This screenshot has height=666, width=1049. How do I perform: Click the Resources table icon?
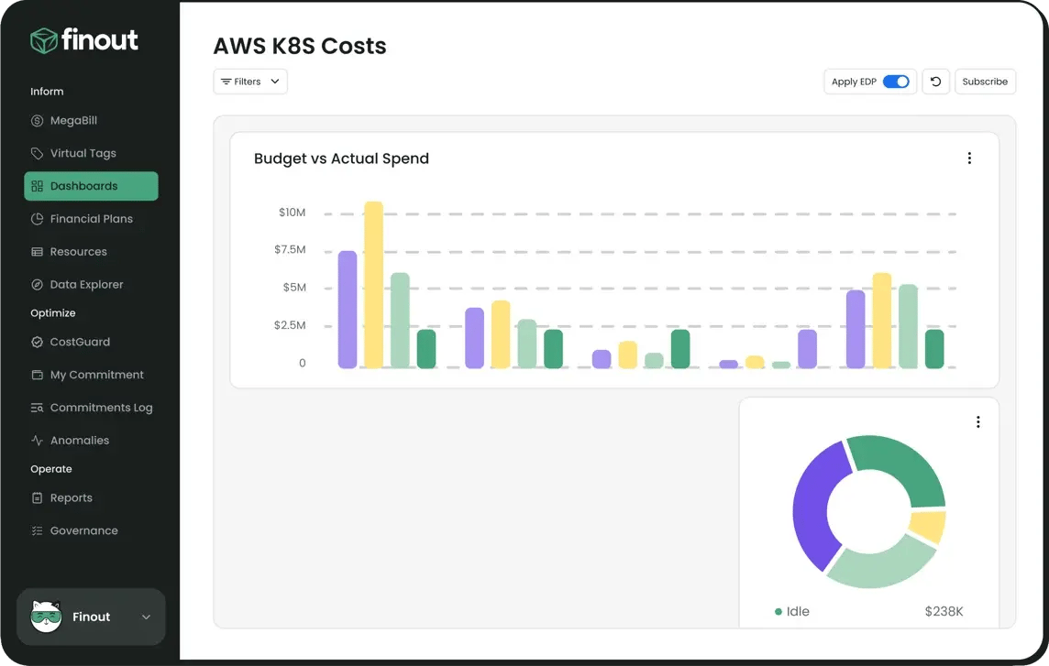[x=37, y=252]
